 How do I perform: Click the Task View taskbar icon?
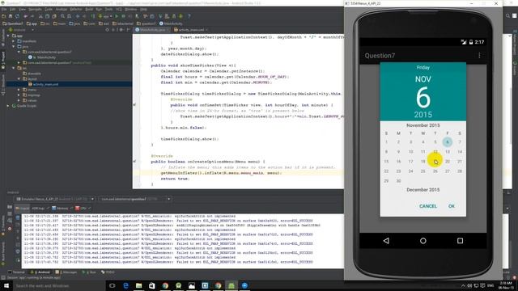click(x=112, y=285)
